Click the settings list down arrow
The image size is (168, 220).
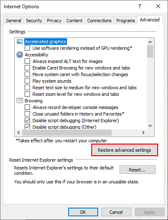point(150,126)
